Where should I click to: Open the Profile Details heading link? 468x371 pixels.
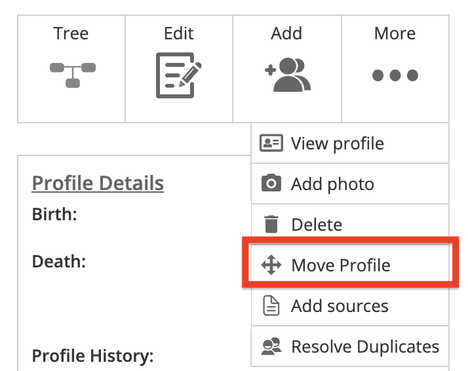click(x=98, y=183)
